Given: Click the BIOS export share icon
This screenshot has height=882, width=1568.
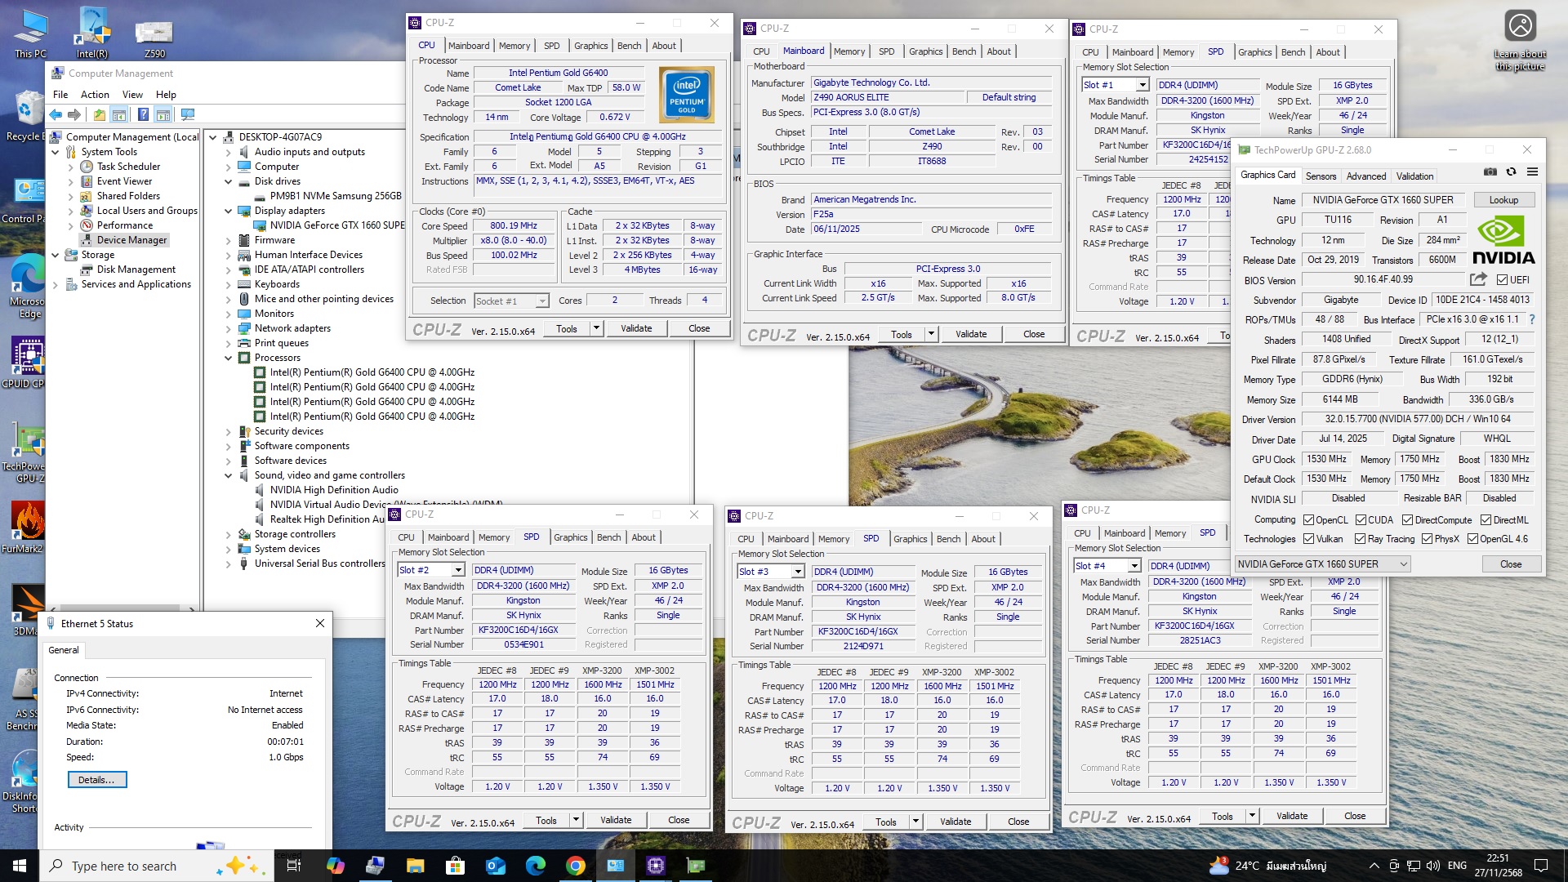Looking at the screenshot, I should click(x=1478, y=279).
